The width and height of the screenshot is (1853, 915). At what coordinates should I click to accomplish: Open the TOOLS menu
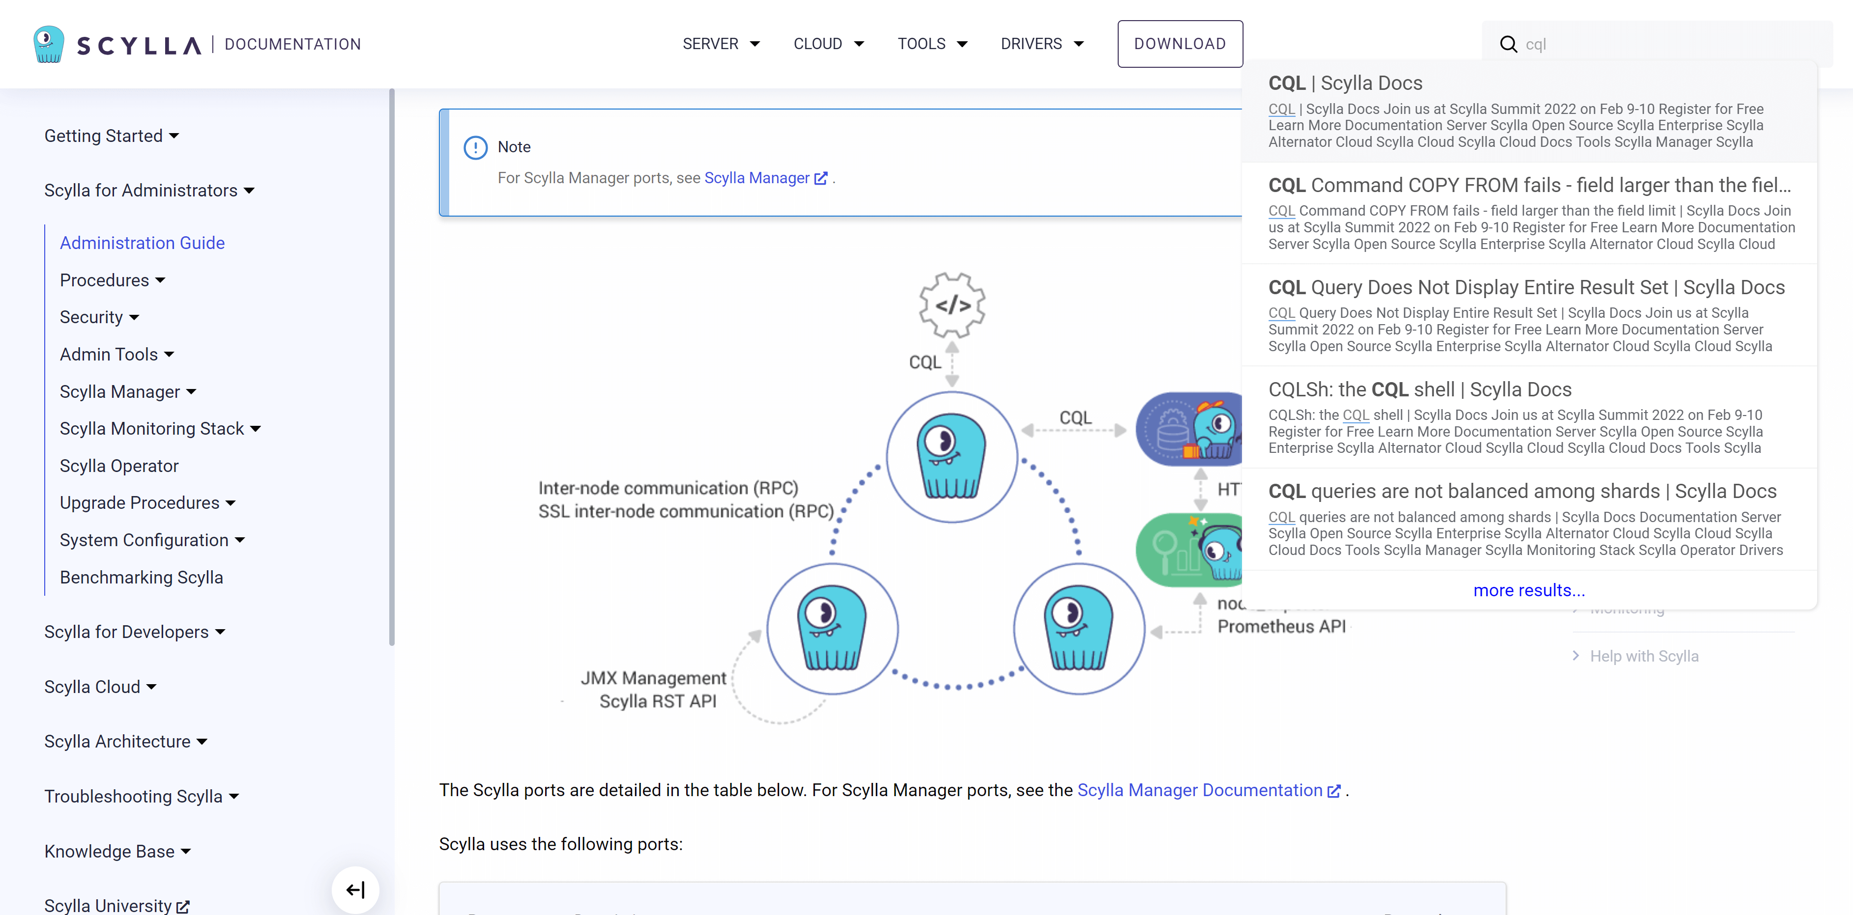tap(932, 44)
